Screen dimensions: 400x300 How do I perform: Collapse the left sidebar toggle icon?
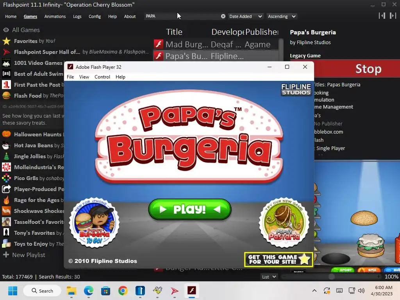click(x=382, y=16)
